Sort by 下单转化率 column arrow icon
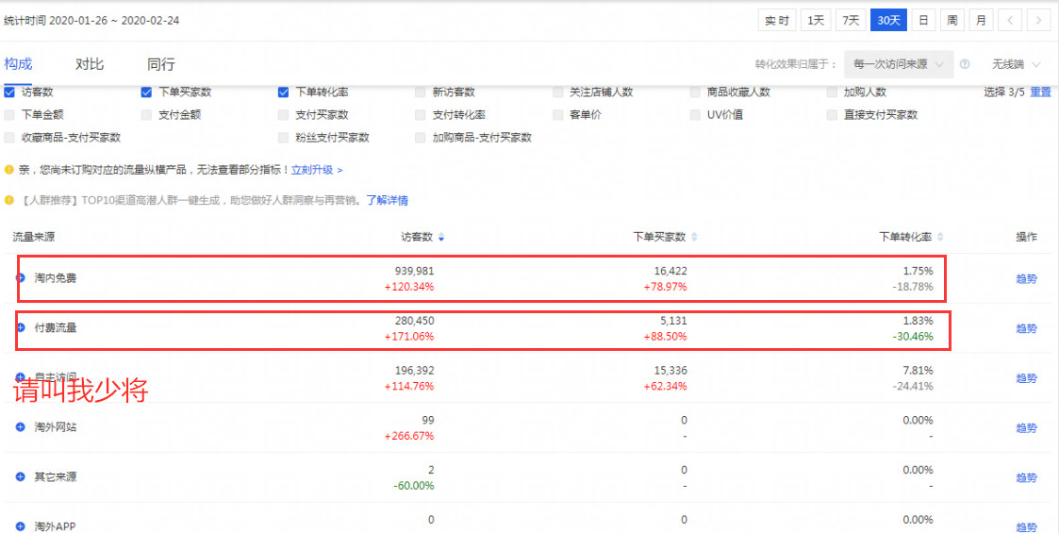This screenshot has width=1059, height=533. click(940, 238)
